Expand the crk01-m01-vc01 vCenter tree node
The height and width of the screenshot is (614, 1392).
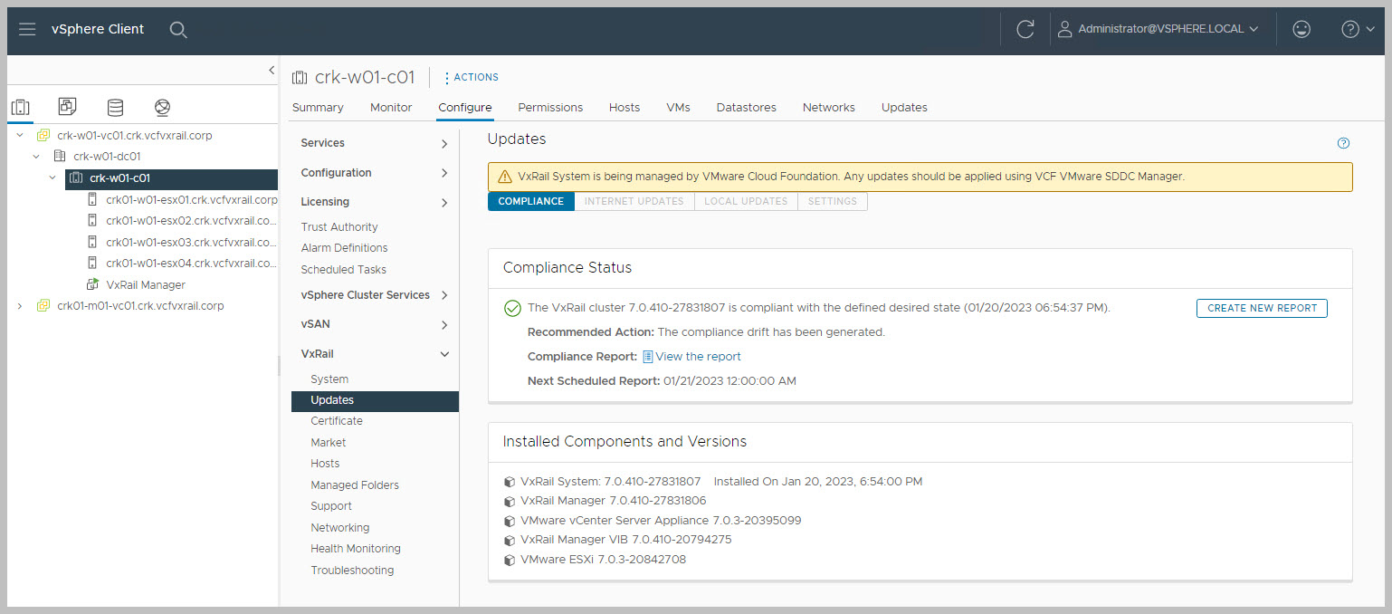pos(20,306)
